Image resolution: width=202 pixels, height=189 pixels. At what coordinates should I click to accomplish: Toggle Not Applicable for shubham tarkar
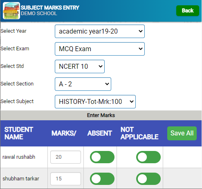[x=148, y=179]
